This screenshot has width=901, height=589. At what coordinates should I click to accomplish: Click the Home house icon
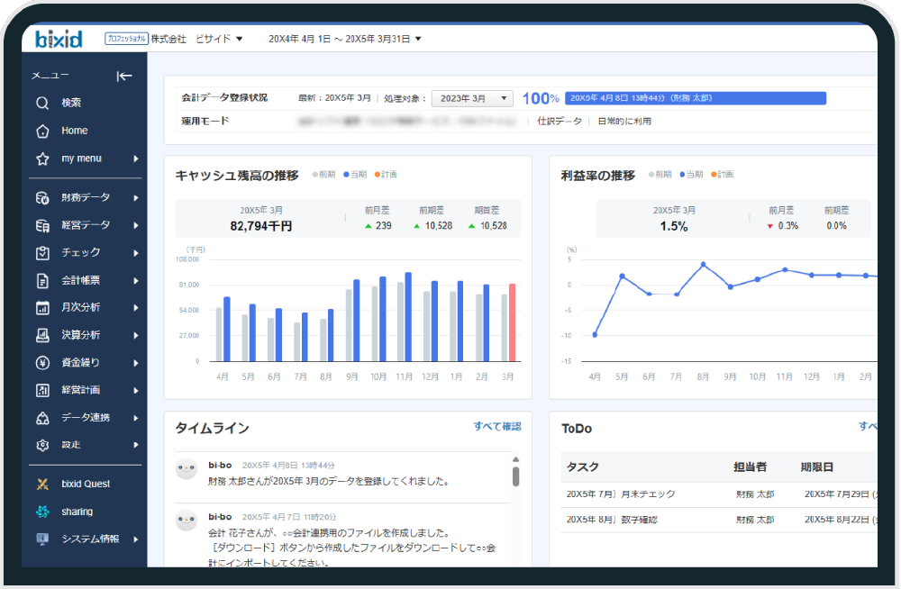42,131
